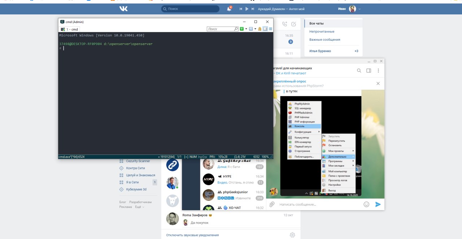Run ConEmu search with magnifier icon
Screen dimensions: 462x239
pos(236,29)
